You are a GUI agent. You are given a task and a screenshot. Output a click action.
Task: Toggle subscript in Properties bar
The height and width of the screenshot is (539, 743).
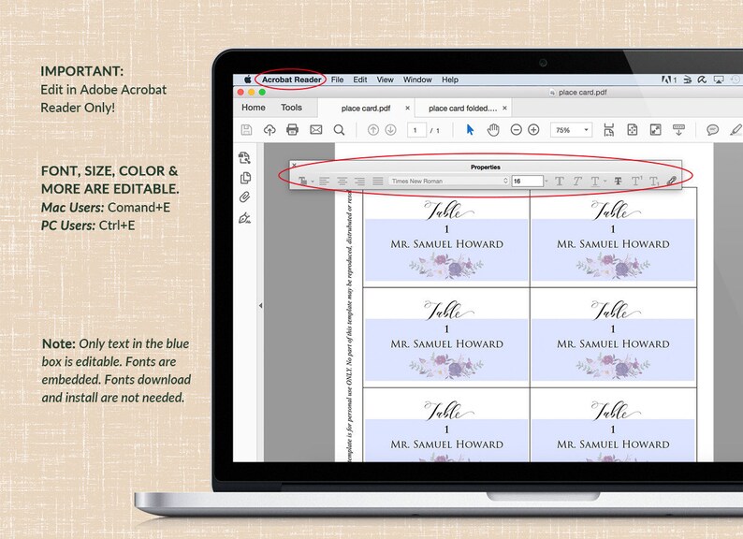click(x=654, y=182)
